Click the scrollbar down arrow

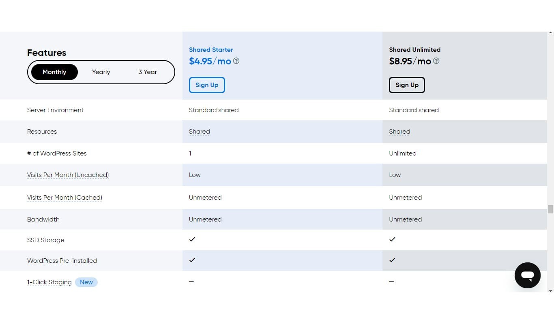[550, 291]
